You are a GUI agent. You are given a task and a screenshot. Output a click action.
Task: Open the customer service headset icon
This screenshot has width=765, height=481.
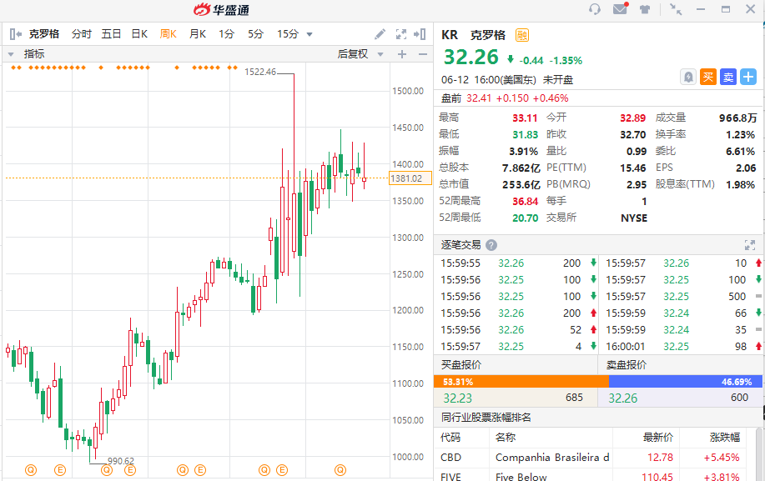(x=594, y=9)
